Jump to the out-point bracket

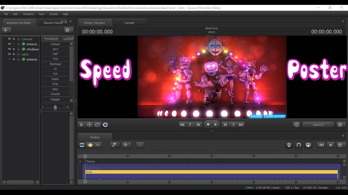pyautogui.click(x=233, y=125)
